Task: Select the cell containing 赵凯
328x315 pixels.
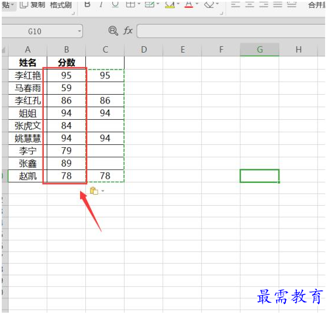Action: (x=28, y=176)
